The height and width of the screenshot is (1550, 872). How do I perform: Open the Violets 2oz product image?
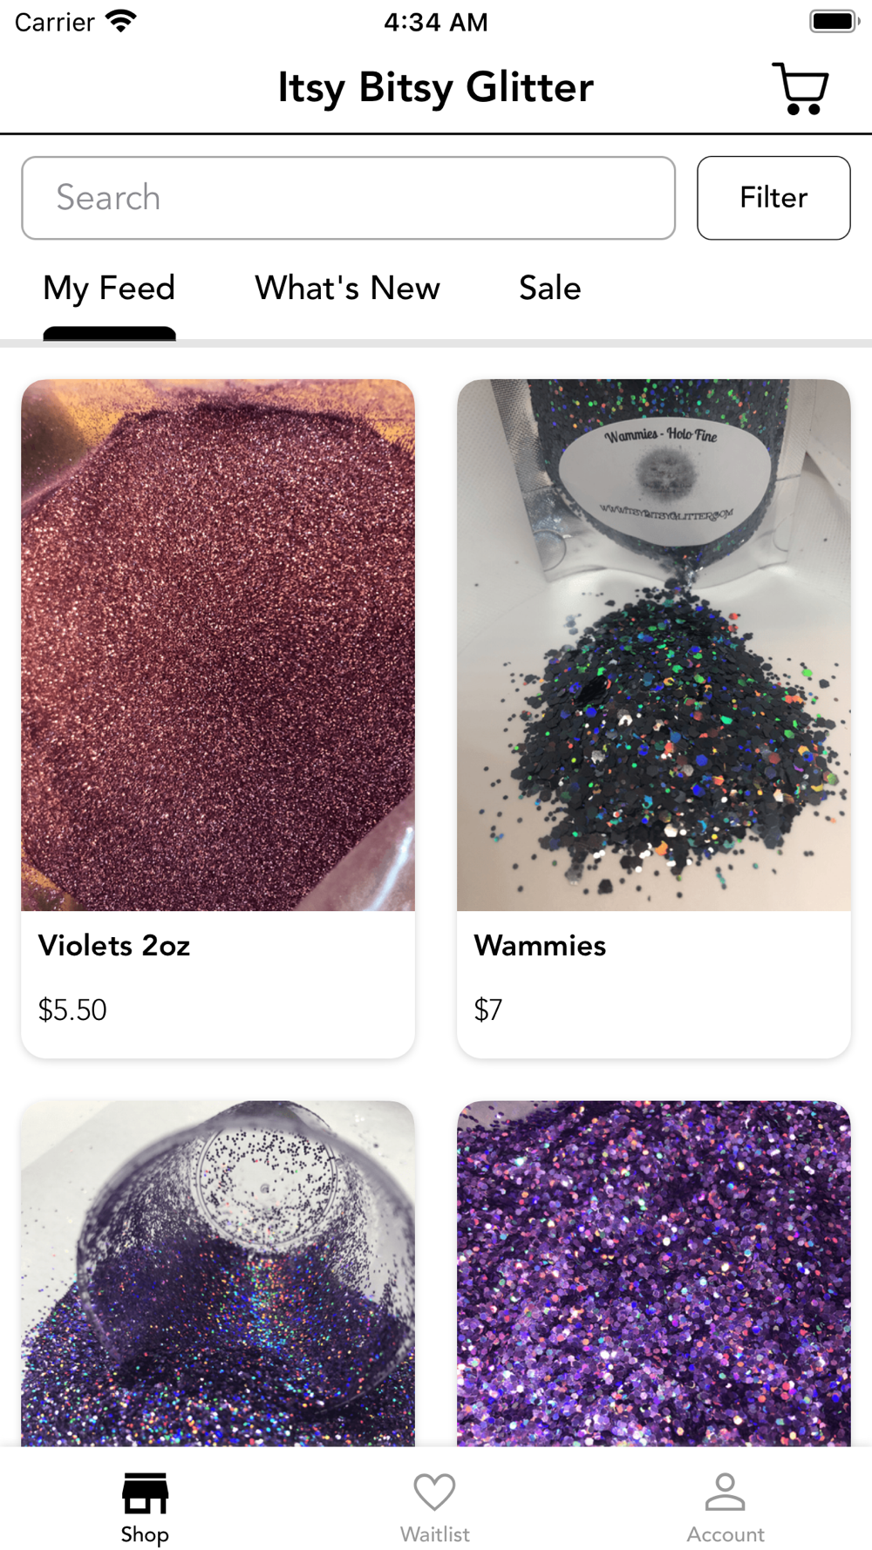(218, 645)
